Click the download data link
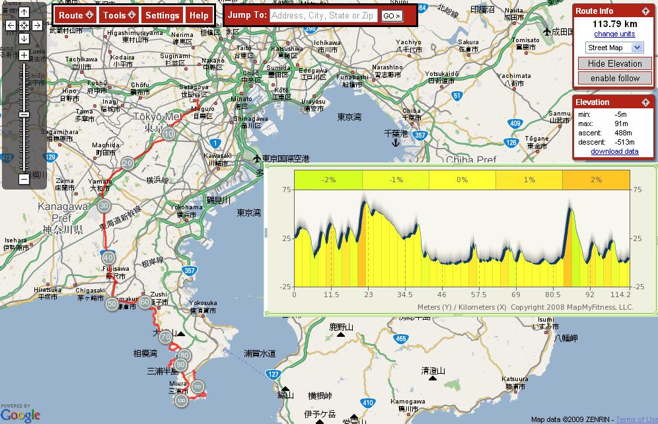The width and height of the screenshot is (658, 424). [x=614, y=151]
